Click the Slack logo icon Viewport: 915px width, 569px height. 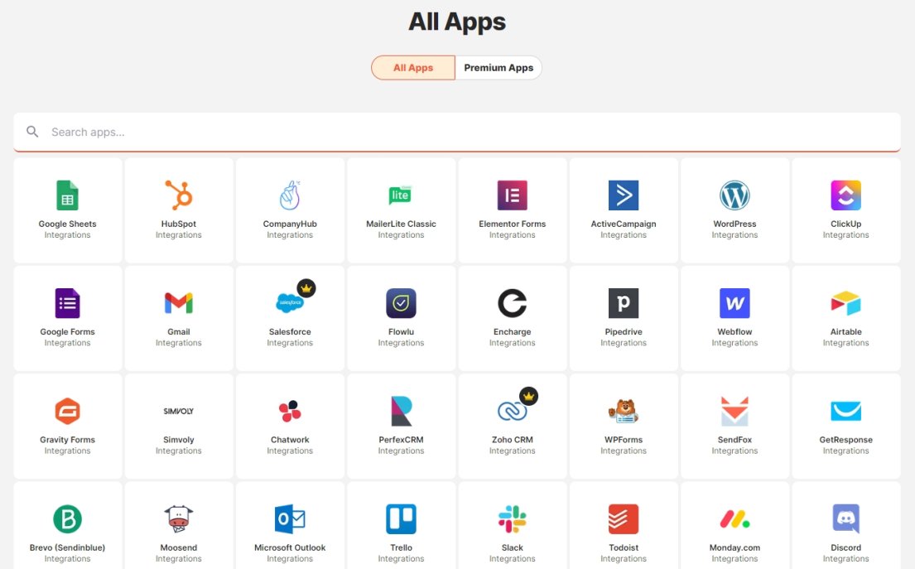point(513,518)
